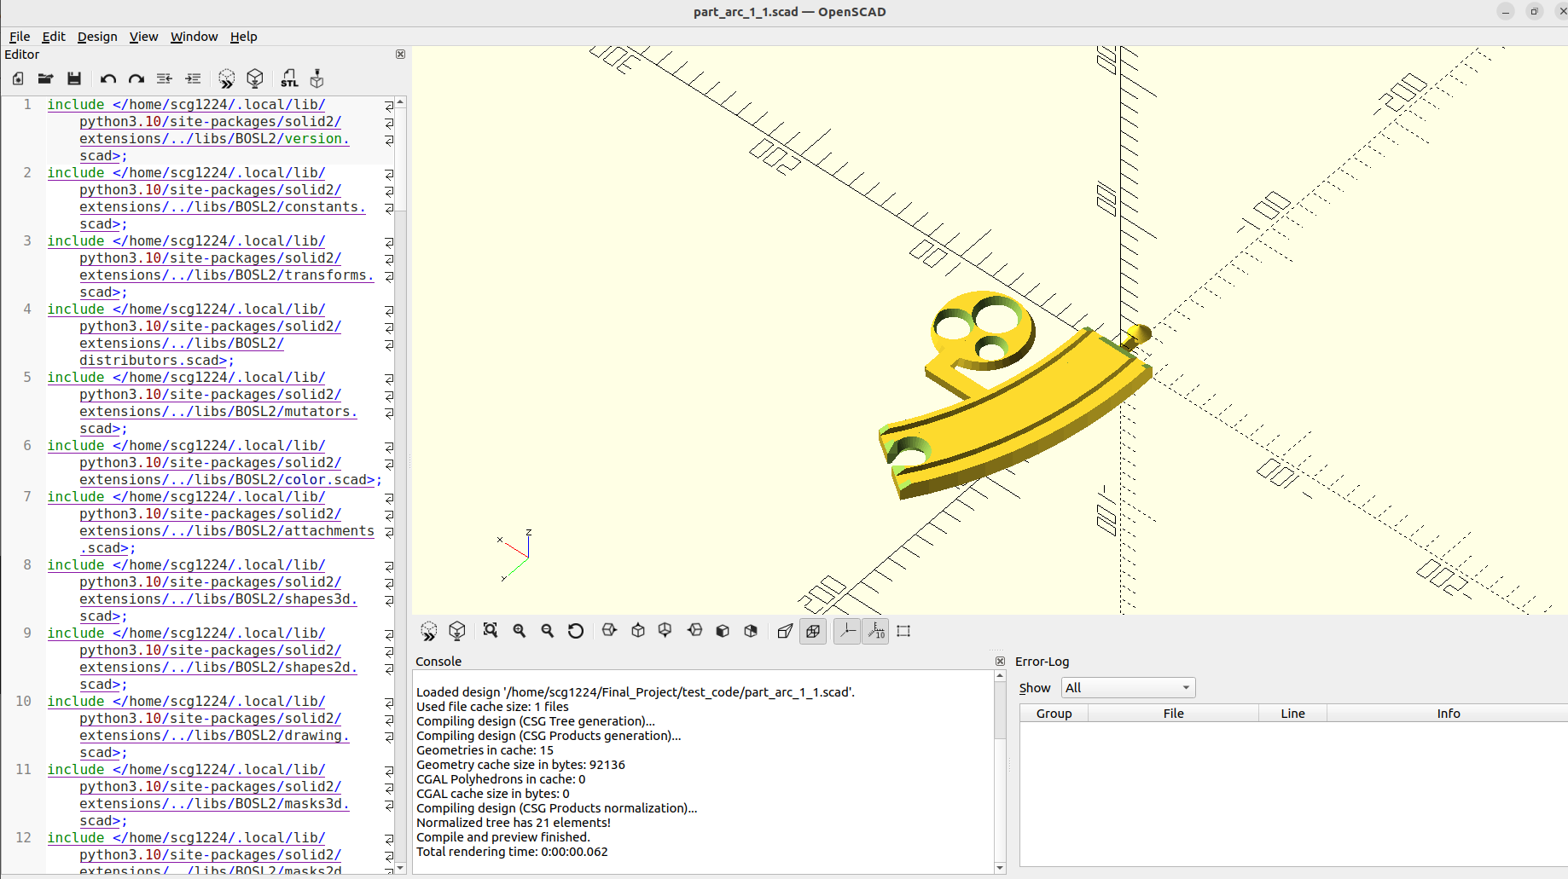
Task: Click the 'Loaded design' console line
Action: [x=635, y=692]
